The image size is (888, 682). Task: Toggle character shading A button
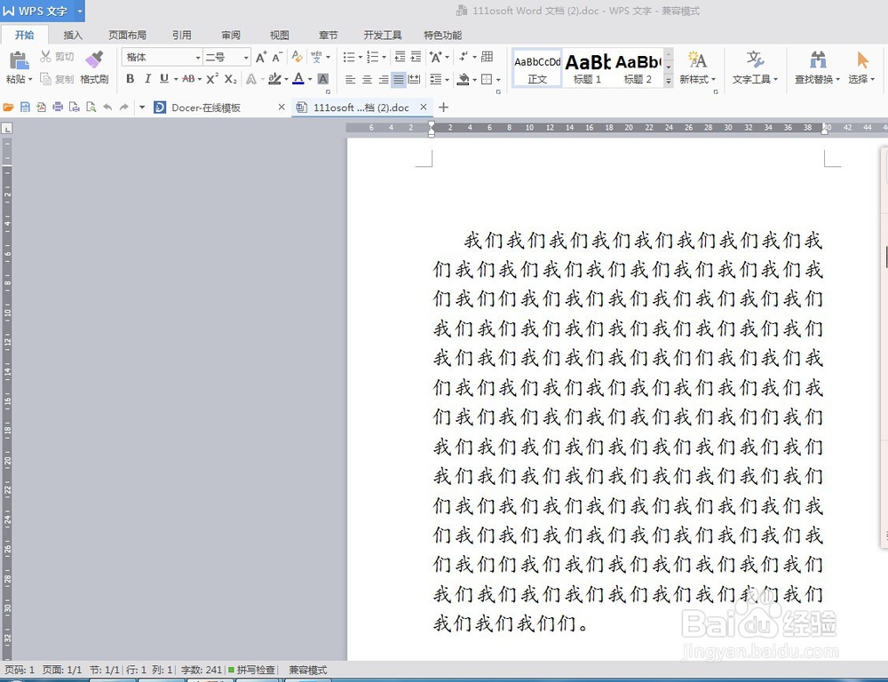[x=323, y=79]
